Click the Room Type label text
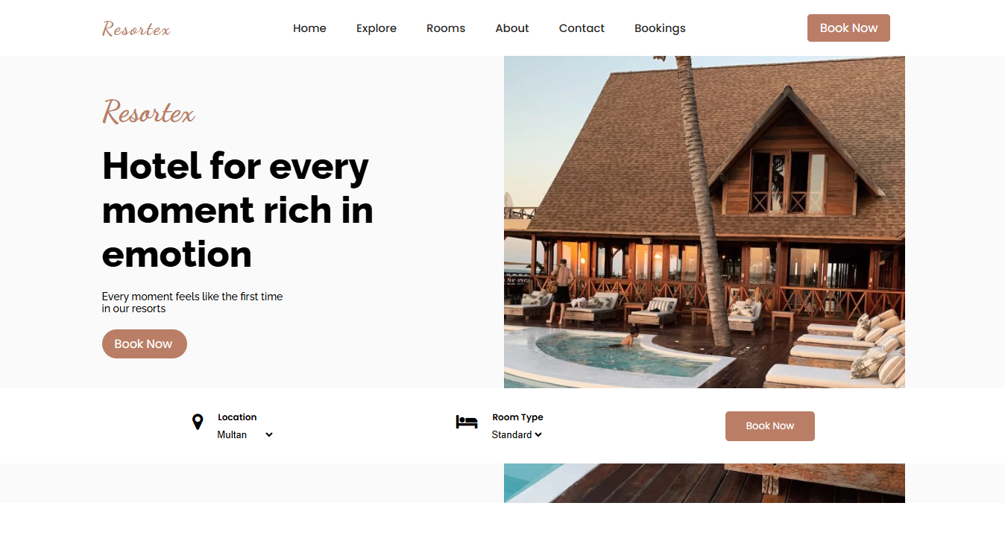The width and height of the screenshot is (1005, 538). tap(517, 417)
